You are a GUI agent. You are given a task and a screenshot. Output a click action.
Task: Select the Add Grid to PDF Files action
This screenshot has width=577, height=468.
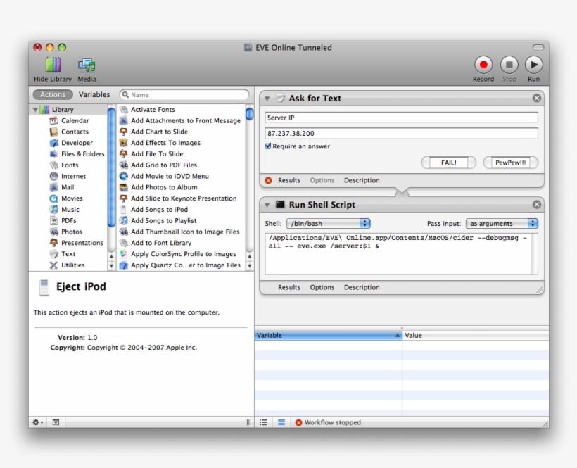coord(158,165)
